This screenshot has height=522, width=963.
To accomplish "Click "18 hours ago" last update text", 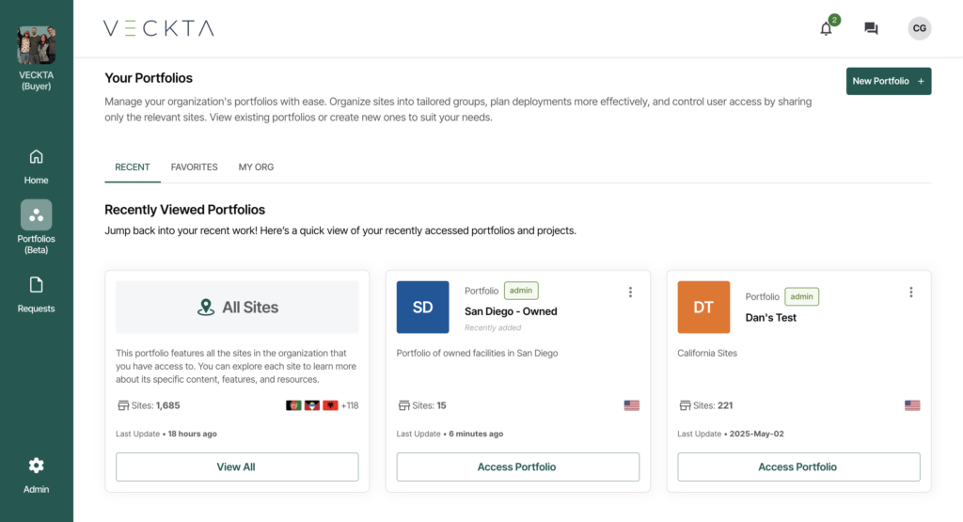I will (x=192, y=434).
